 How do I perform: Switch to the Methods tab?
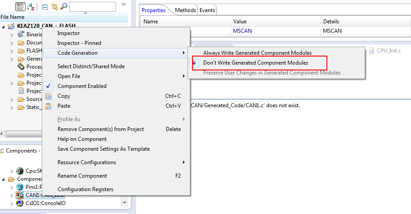click(185, 10)
